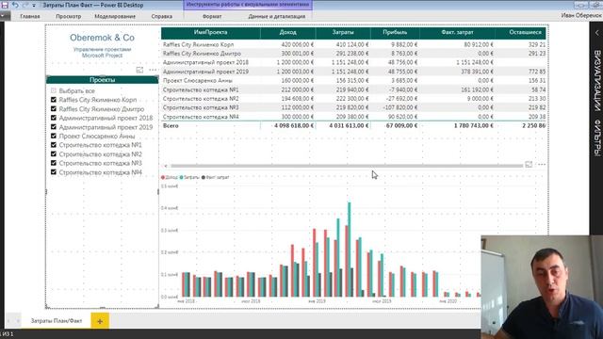Image resolution: width=603 pixels, height=339 pixels.
Task: Sort by Затраты column header
Action: pyautogui.click(x=343, y=33)
